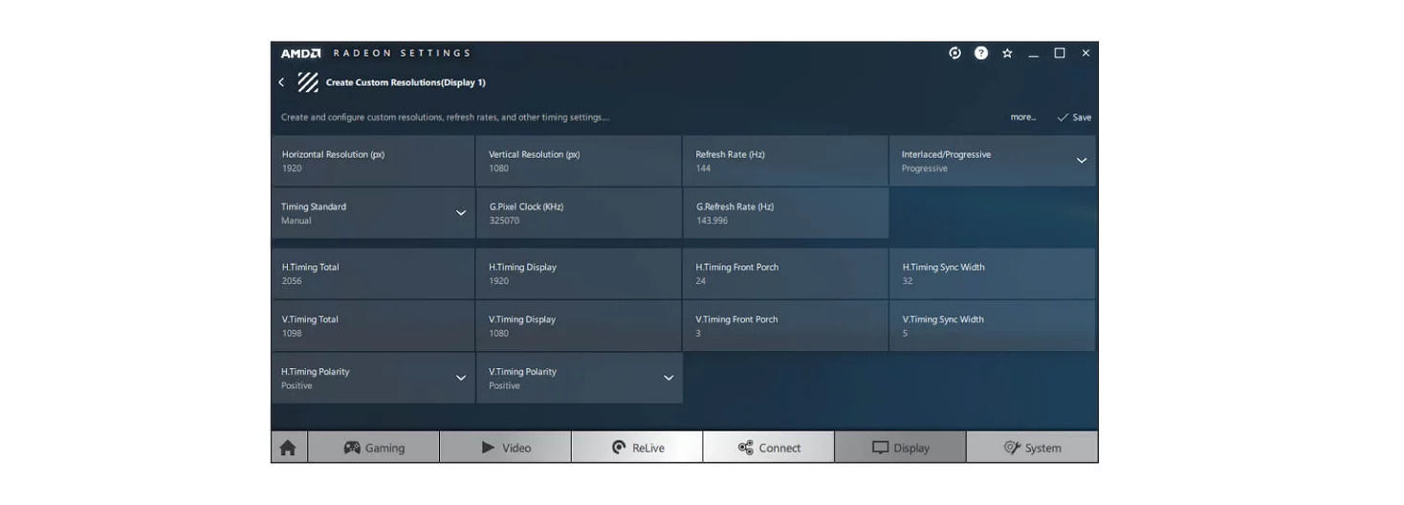The height and width of the screenshot is (505, 1404).
Task: Click the favorites star icon
Action: (x=1007, y=54)
